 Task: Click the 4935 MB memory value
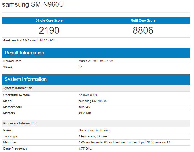click(85, 113)
